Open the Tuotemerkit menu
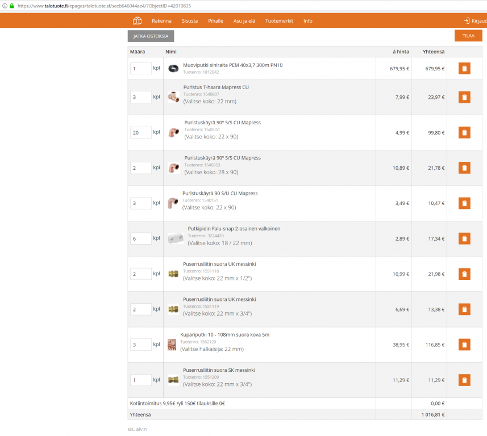487x436 pixels. pyautogui.click(x=279, y=21)
